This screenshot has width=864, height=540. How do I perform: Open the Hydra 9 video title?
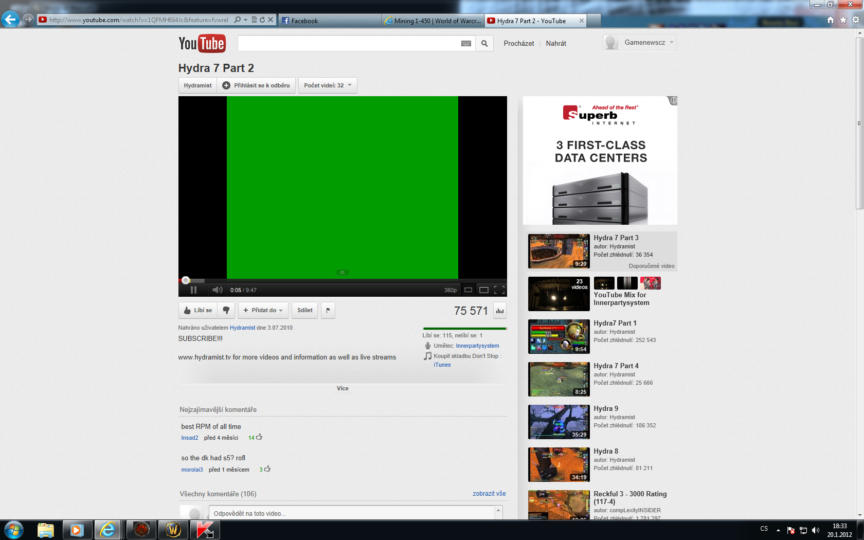point(606,408)
